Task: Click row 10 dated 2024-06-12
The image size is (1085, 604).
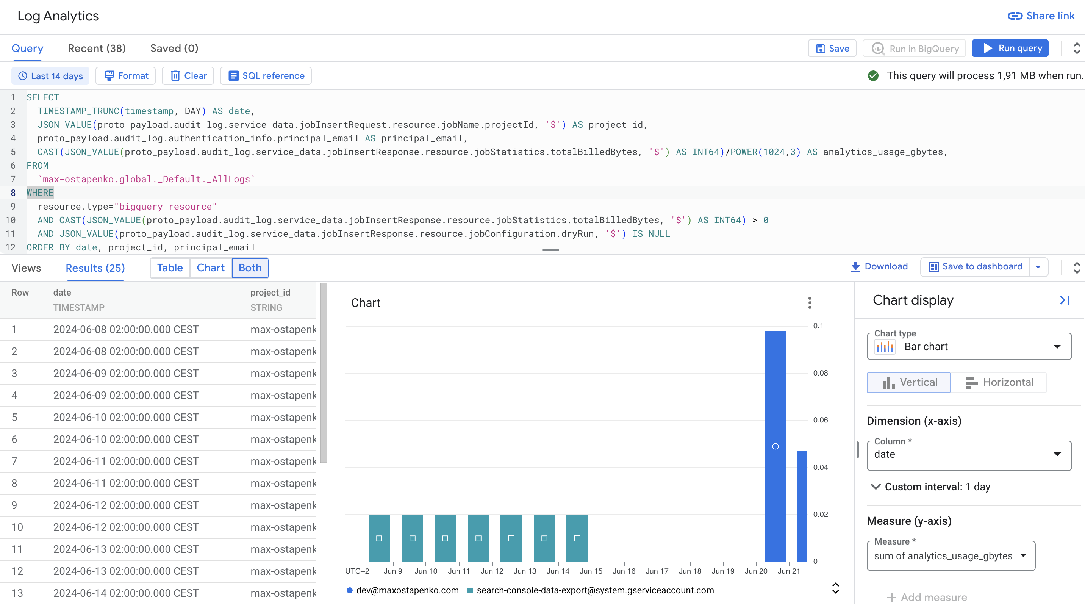Action: (158, 527)
